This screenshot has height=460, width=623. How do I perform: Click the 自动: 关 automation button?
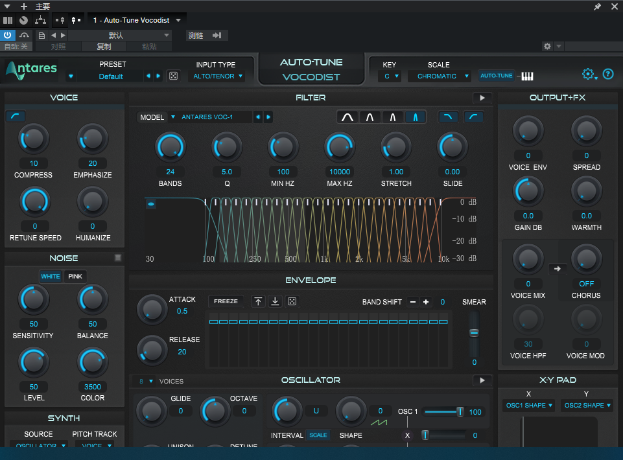pyautogui.click(x=16, y=47)
